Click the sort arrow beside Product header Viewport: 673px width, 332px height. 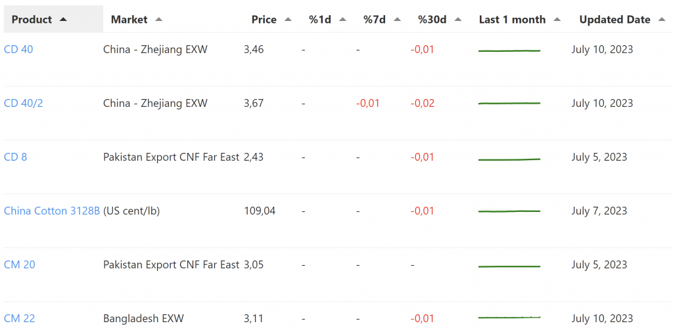coord(63,20)
